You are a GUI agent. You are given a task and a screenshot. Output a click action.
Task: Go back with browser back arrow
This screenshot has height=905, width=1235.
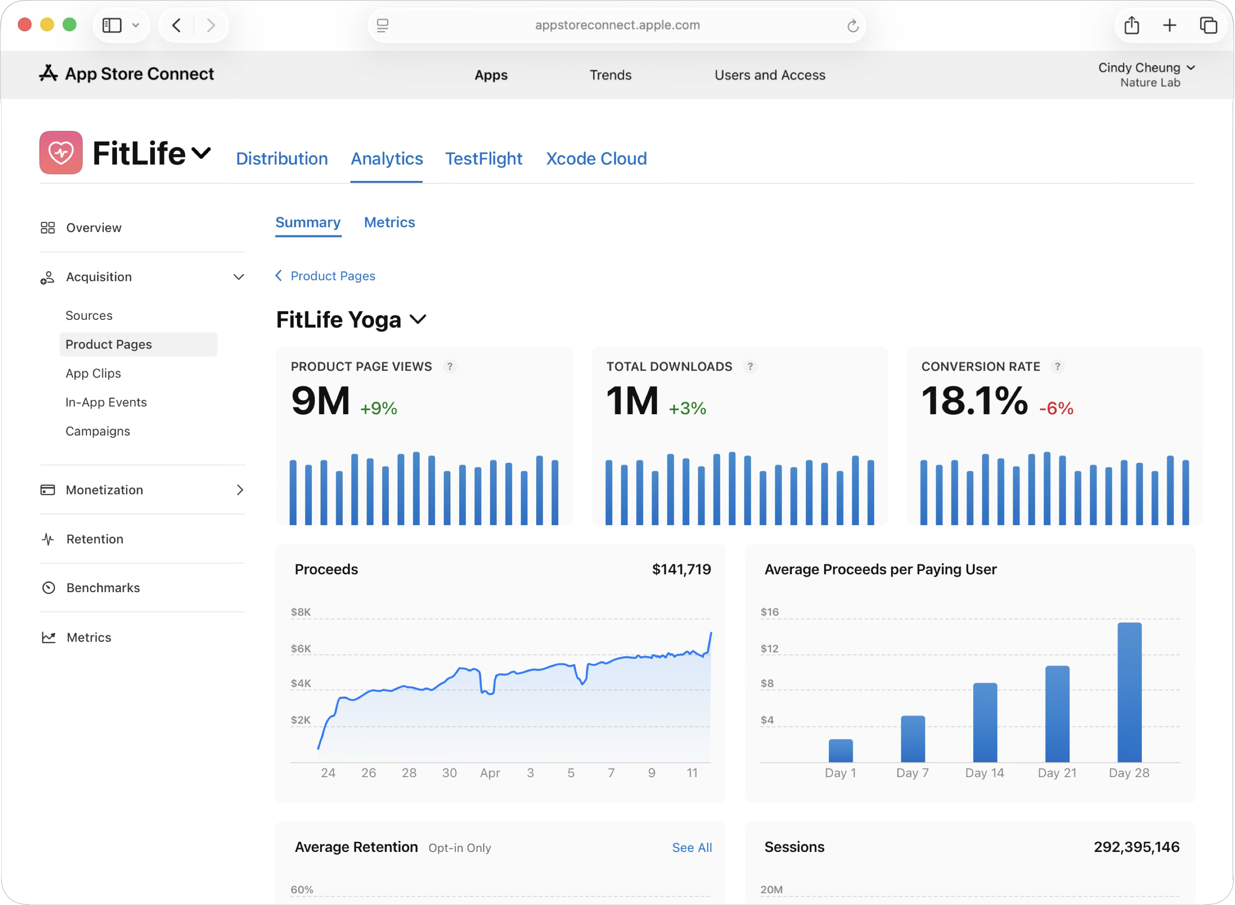[176, 25]
